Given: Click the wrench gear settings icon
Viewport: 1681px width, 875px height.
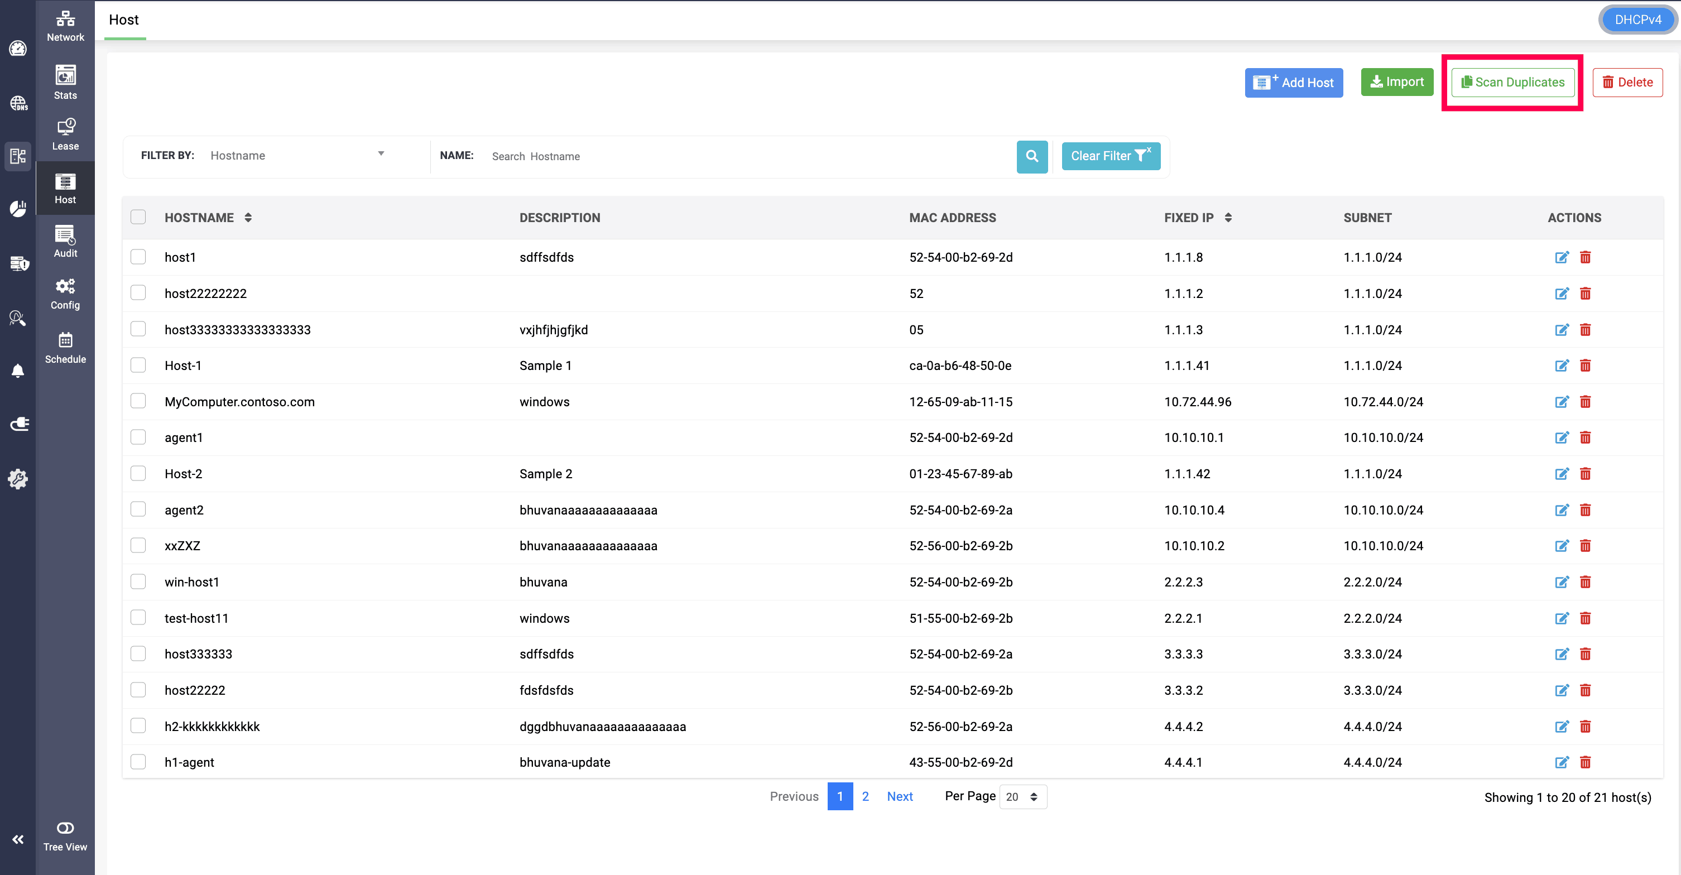Looking at the screenshot, I should 18,478.
